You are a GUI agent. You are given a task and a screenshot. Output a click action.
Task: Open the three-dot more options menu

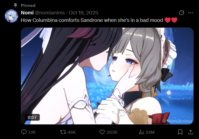(x=191, y=13)
